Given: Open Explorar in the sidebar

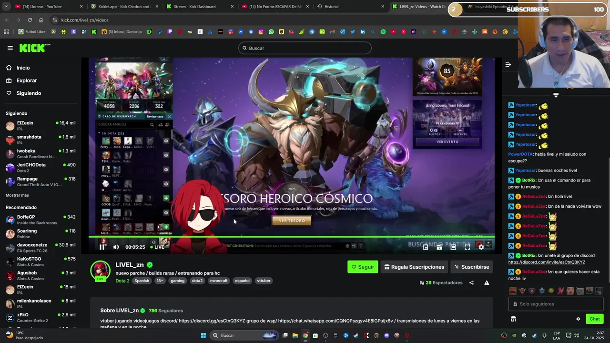Looking at the screenshot, I should (x=27, y=81).
